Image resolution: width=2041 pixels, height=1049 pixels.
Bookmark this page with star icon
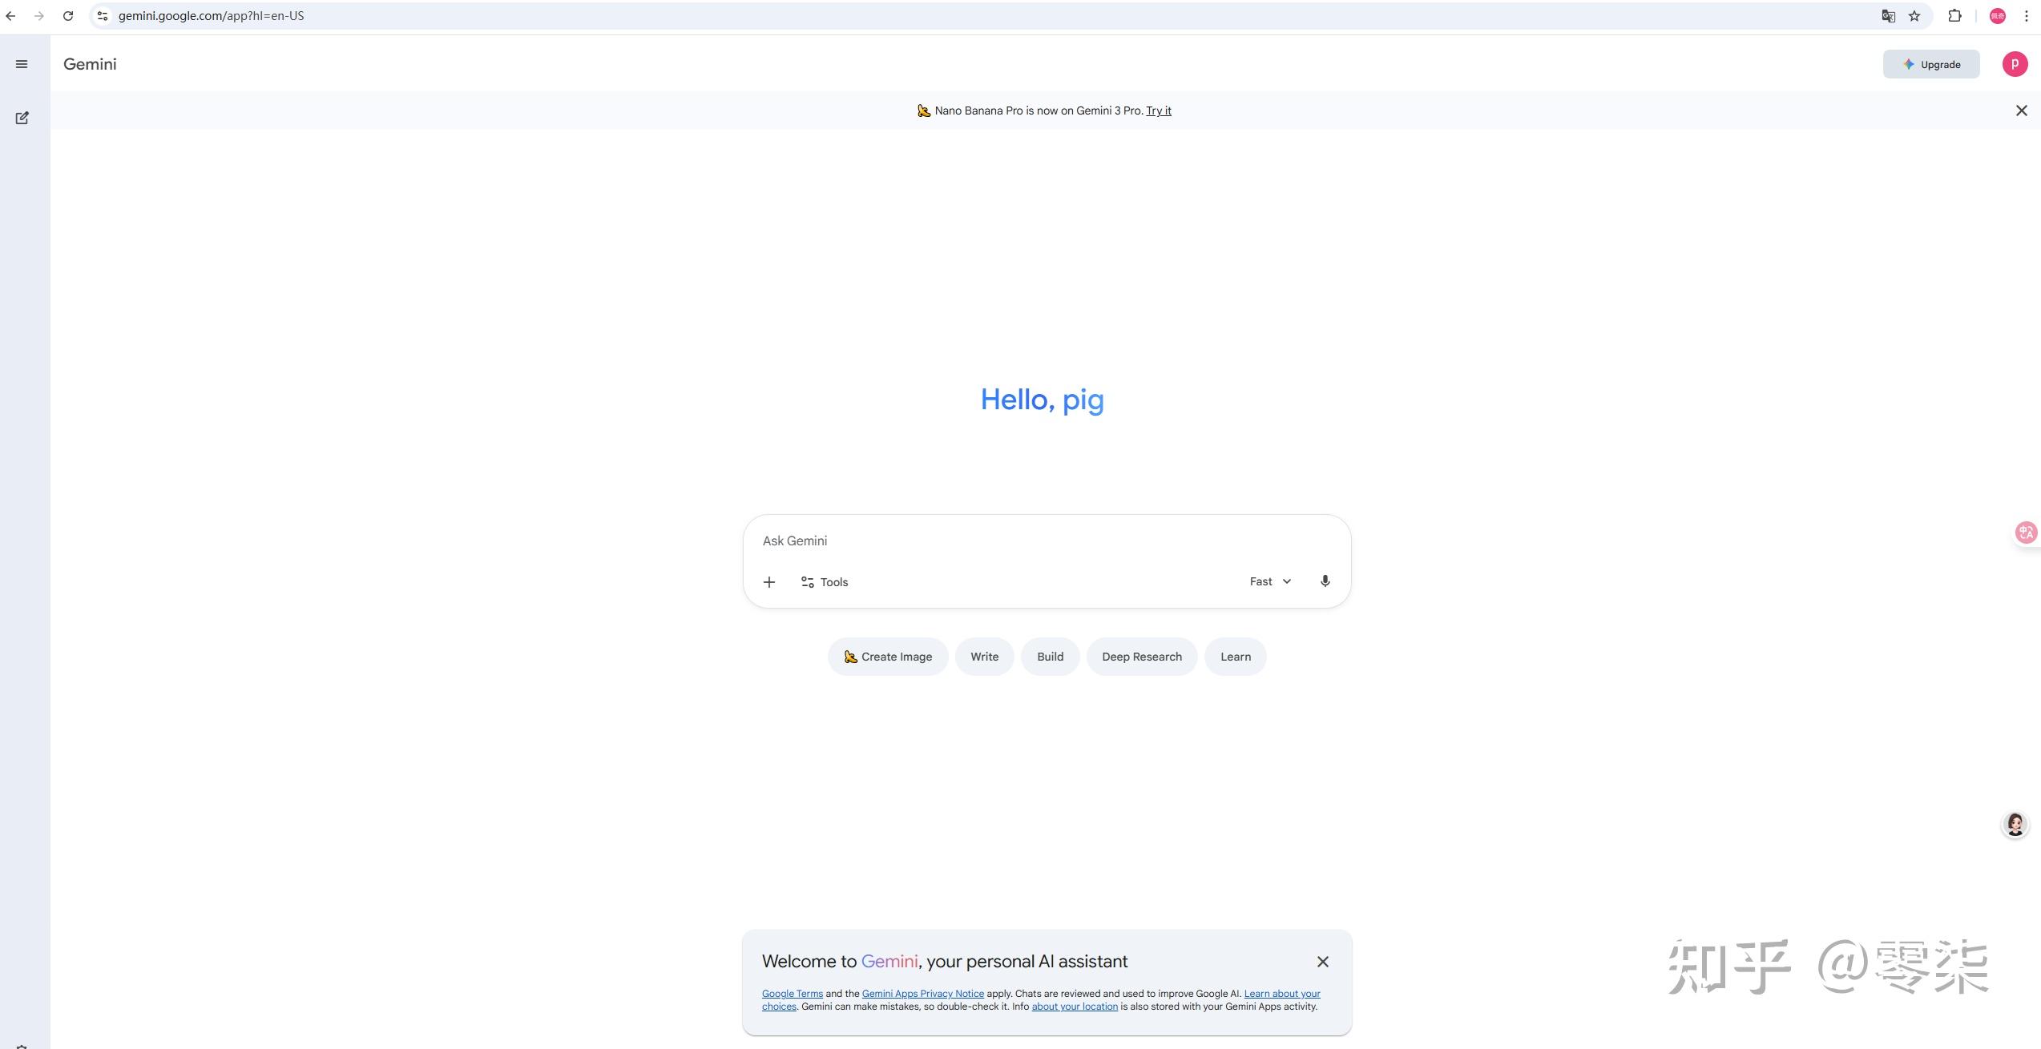[x=1914, y=16]
